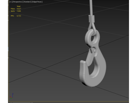Image resolution: width=137 pixels, height=103 pixels.
Task: Click the Verts count value 7.094
Action: (19, 11)
